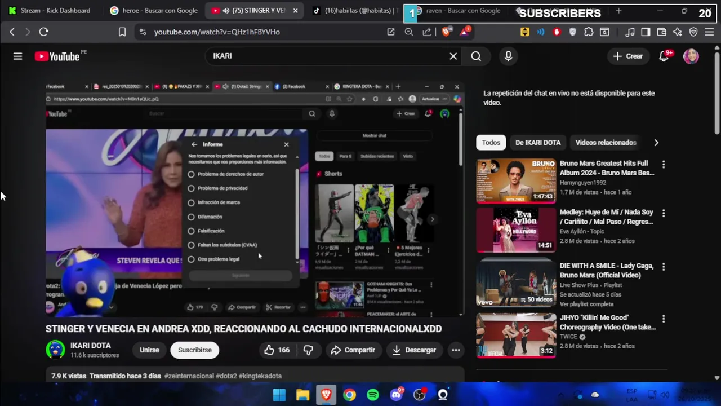Open Brave Shields lion icon
Image resolution: width=721 pixels, height=406 pixels.
click(446, 32)
